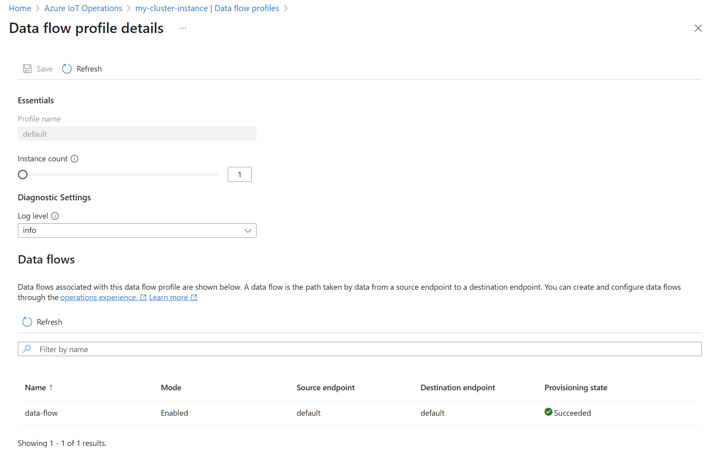Click the Instance count info icon
707x463 pixels.
[x=75, y=159]
